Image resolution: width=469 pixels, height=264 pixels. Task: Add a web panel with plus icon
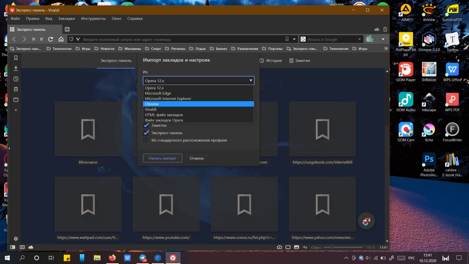click(16, 110)
